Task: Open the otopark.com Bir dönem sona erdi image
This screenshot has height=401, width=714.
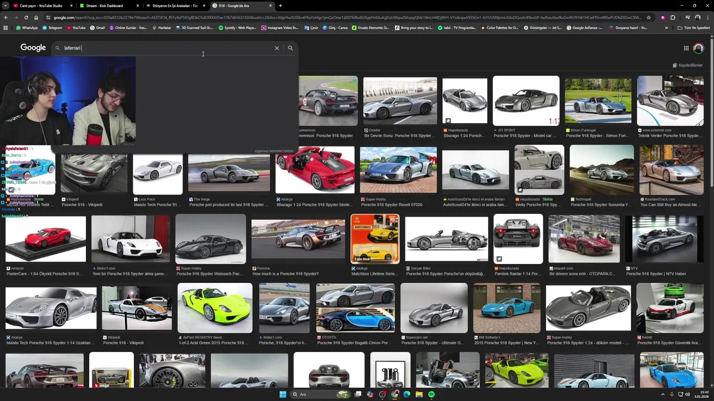Action: point(584,239)
